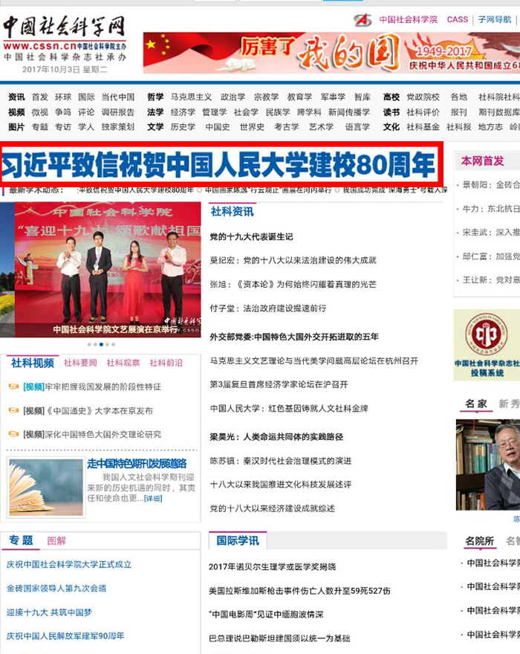The width and height of the screenshot is (520, 654).
Task: Switch to 社科观察 tab
Action: click(x=123, y=363)
